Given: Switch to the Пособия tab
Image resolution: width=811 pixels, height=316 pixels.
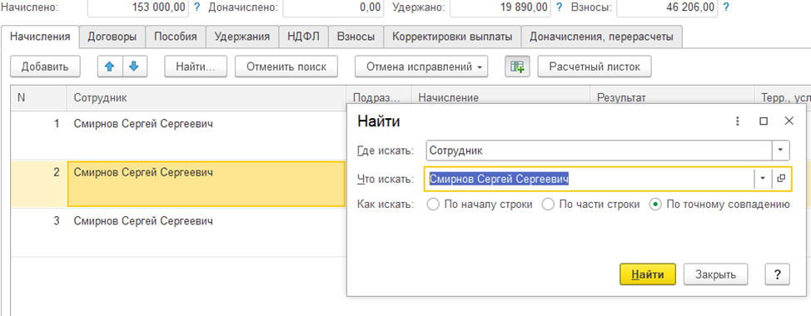Looking at the screenshot, I should (176, 37).
